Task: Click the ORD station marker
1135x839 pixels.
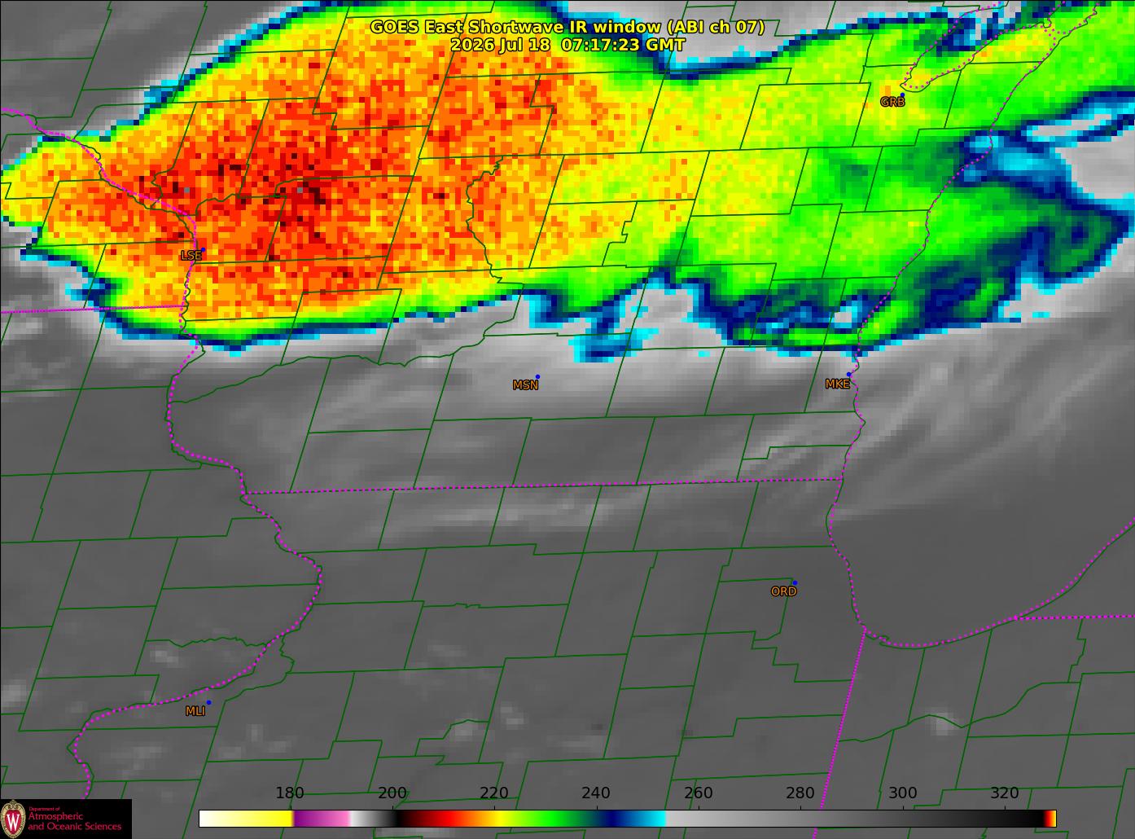Action: click(x=795, y=583)
